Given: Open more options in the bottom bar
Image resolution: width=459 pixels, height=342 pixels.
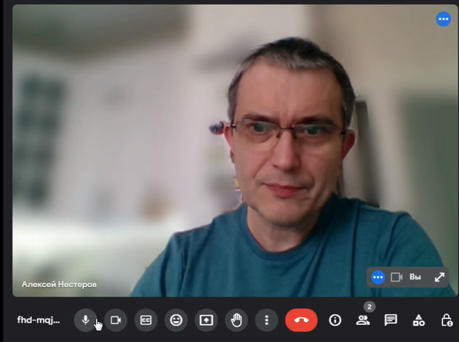Looking at the screenshot, I should click(266, 320).
